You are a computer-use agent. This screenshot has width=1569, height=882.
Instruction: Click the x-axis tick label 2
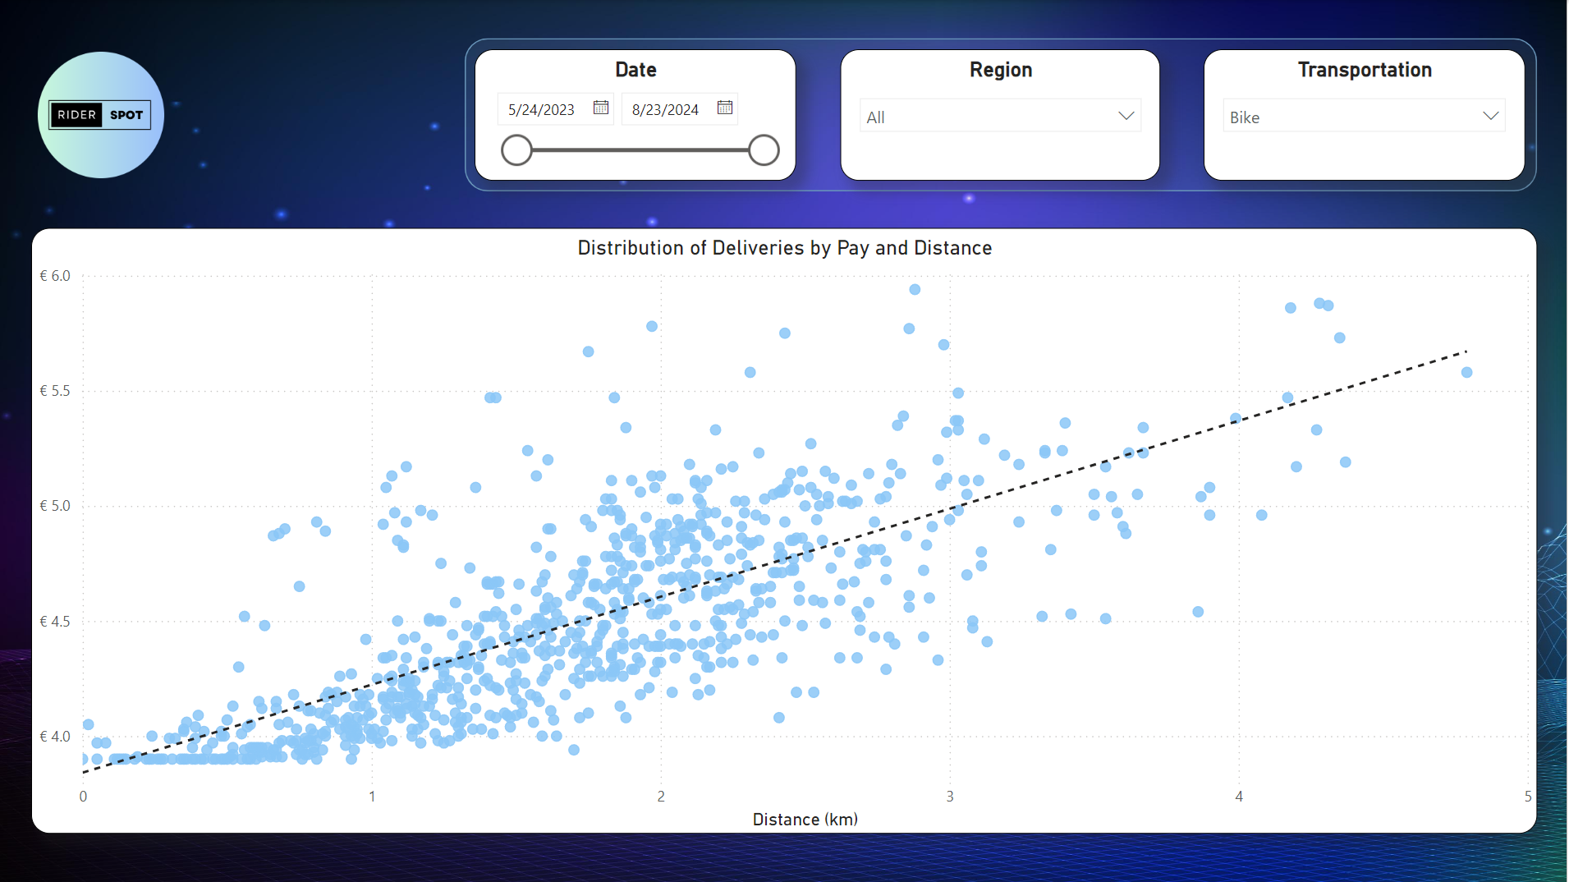(661, 796)
